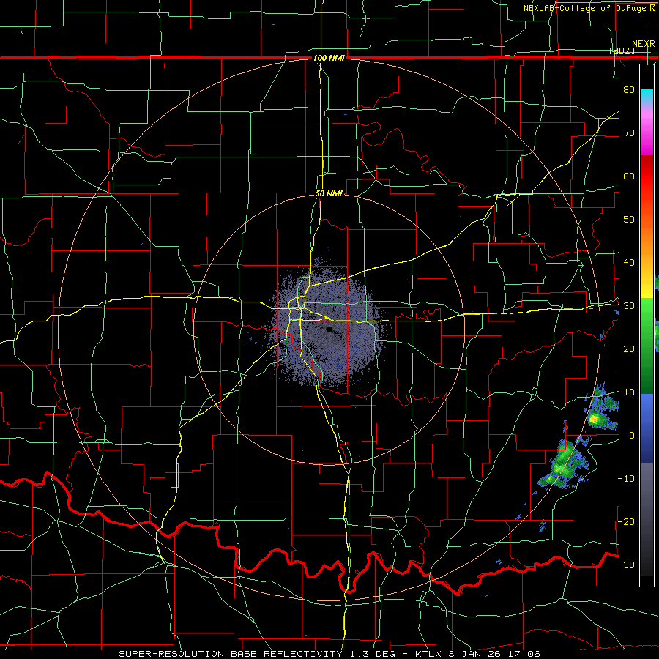The image size is (659, 659).
Task: Click the Super-Resolution Base Reflectivity caption text
Action: coord(230,654)
